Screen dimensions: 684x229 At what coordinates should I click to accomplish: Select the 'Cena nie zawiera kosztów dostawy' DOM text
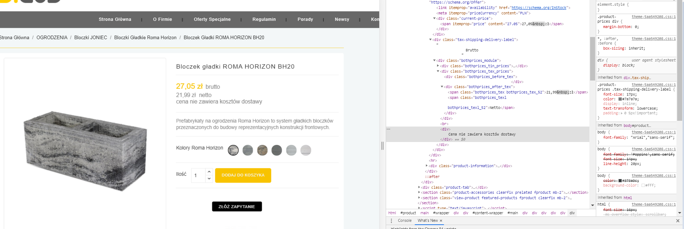pos(482,134)
